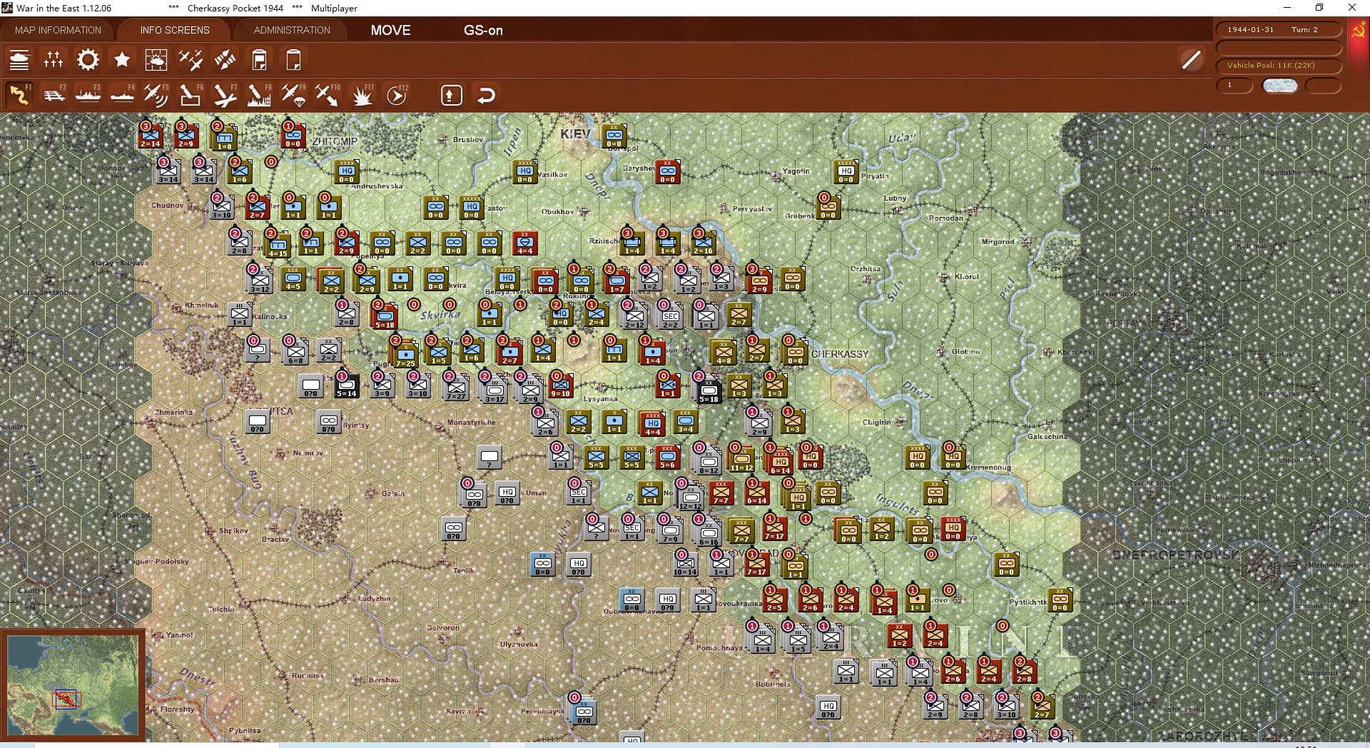Select Bomb City mode (F8)
This screenshot has height=748, width=1370.
point(259,95)
